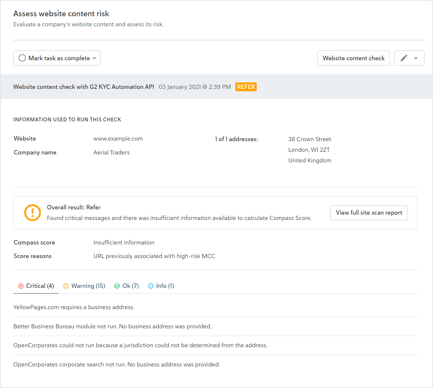Click the check header titled Website content check with G2 KYC Automation API
433x388 pixels.
(x=84, y=87)
